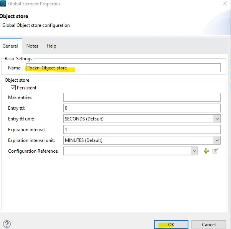Click the 'Global Object store configuration' text
Screen dimensions: 231x229
click(x=36, y=25)
